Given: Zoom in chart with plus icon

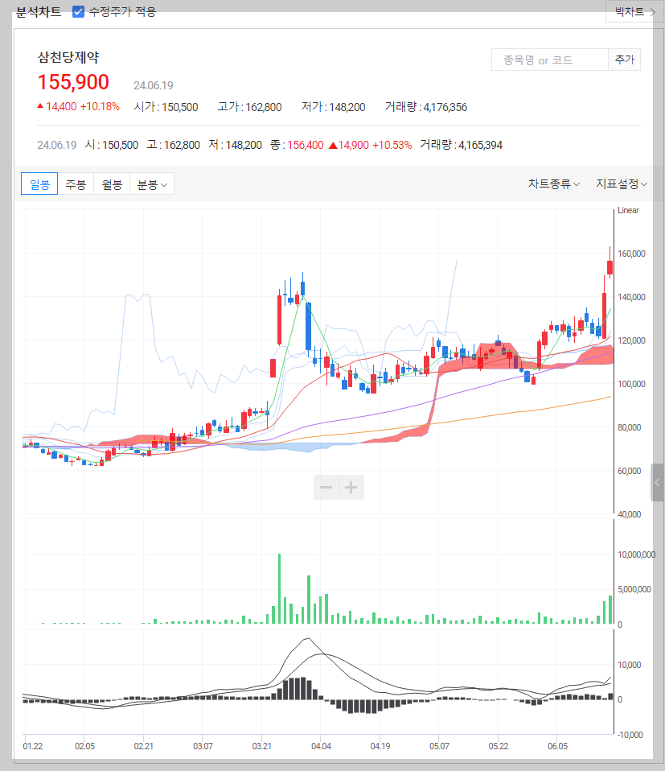Looking at the screenshot, I should click(351, 487).
